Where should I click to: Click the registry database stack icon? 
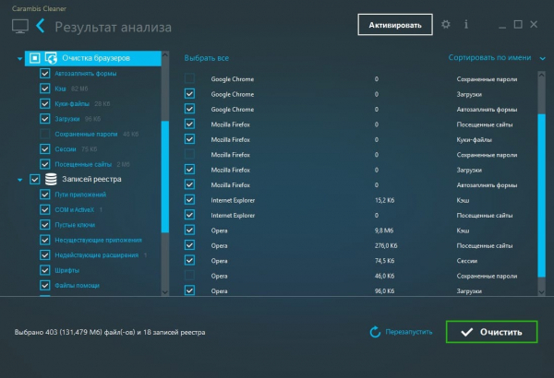(x=51, y=179)
